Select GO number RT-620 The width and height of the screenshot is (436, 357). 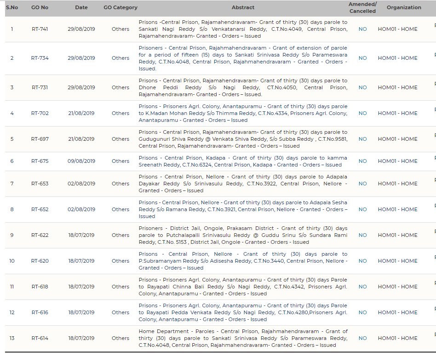40,261
